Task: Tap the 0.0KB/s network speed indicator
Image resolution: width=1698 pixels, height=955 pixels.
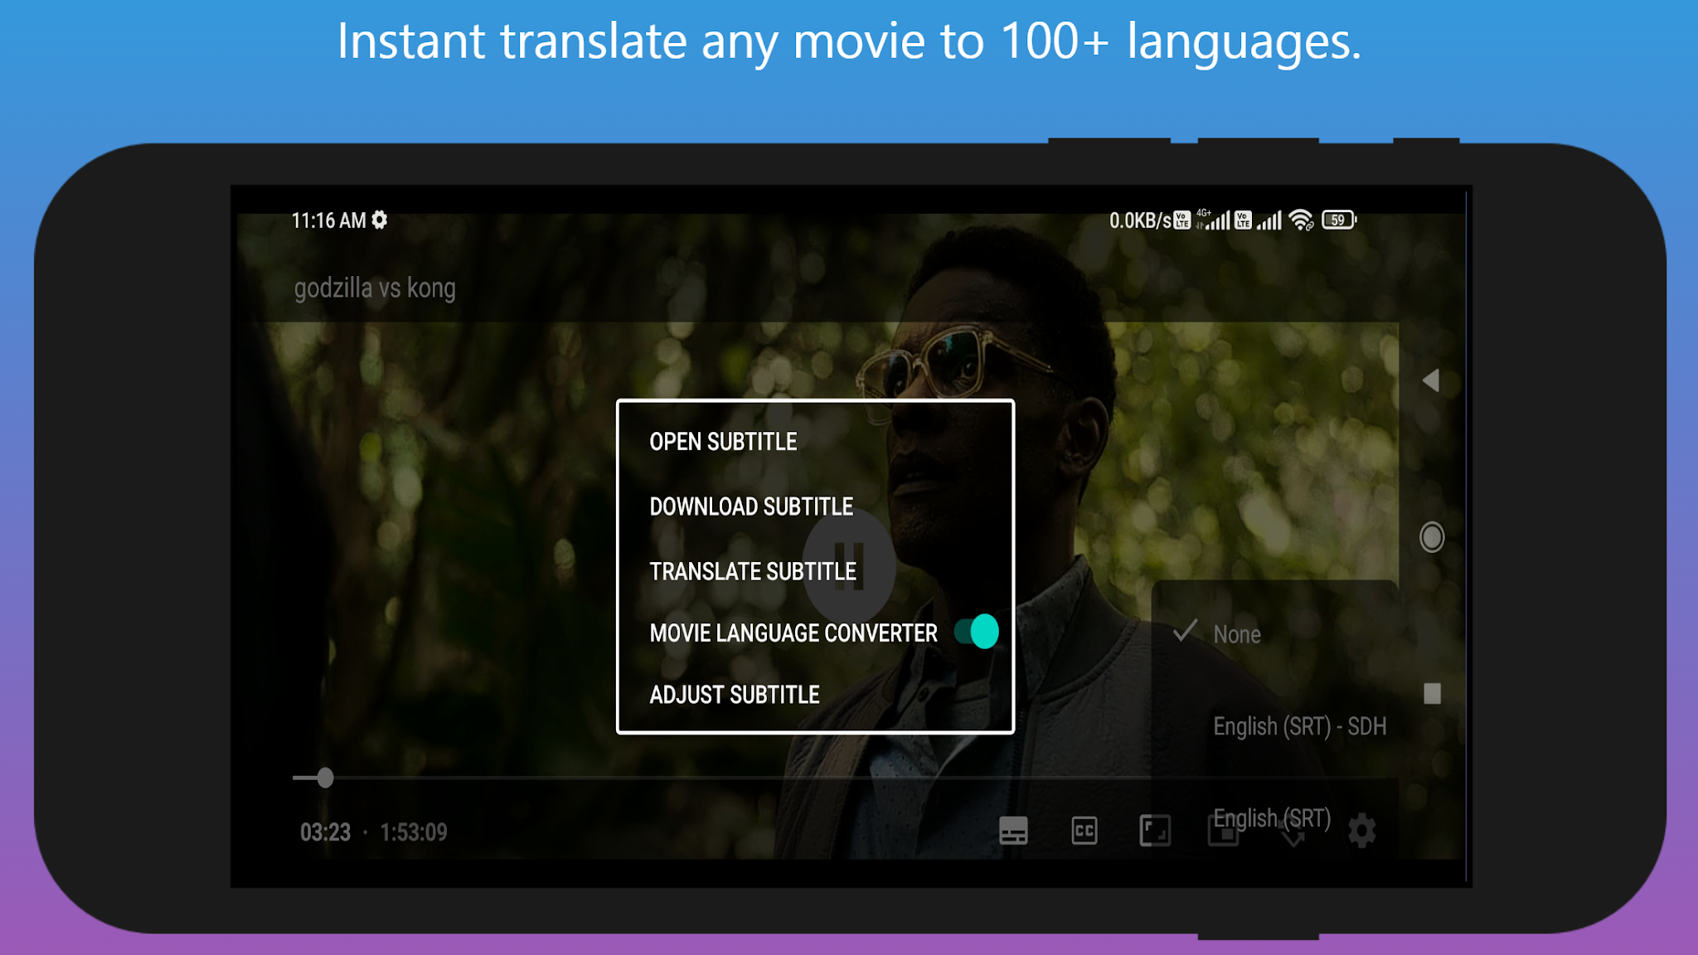Action: 1140,221
